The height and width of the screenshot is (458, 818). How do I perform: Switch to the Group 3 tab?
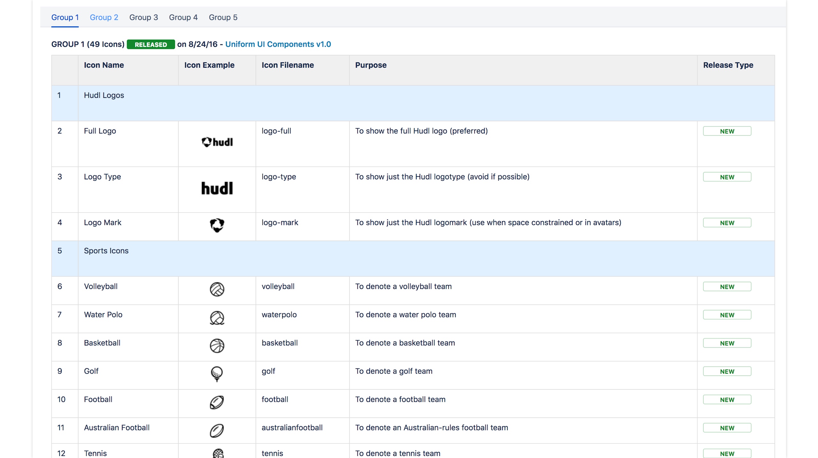point(143,17)
